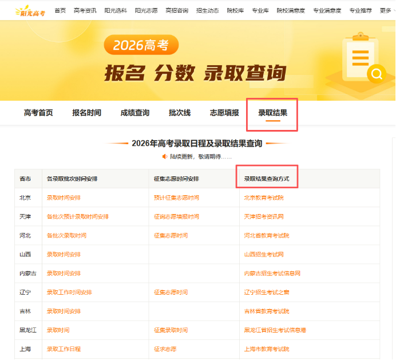Image resolution: width=396 pixels, height=360 pixels.
Task: Open 吉林 录取时间安排 link
Action: click(64, 311)
